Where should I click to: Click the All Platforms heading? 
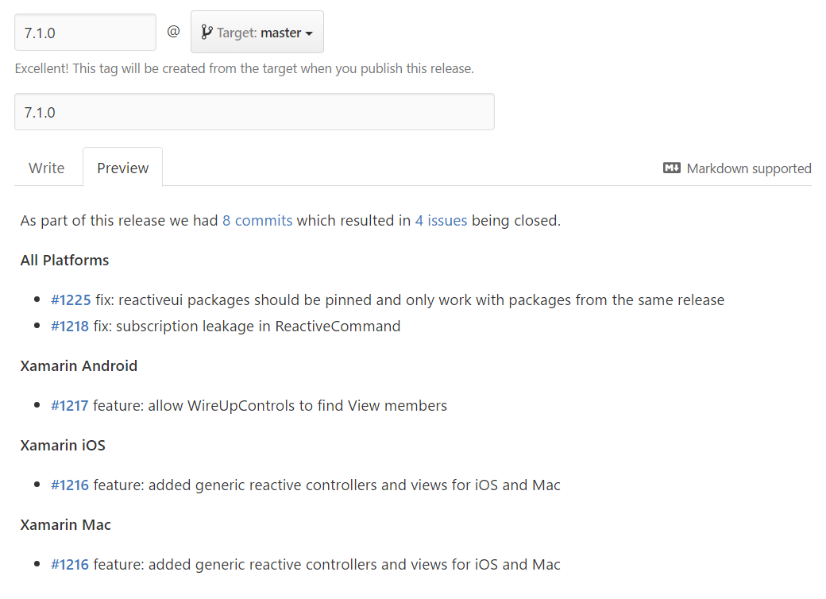point(65,261)
